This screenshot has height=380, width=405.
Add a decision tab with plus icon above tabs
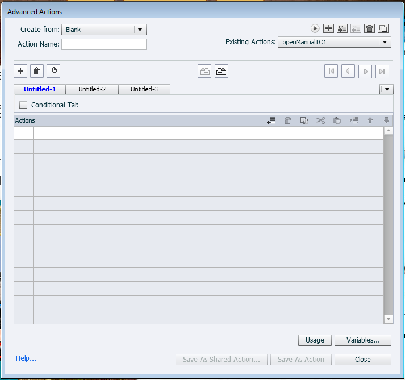pos(20,71)
